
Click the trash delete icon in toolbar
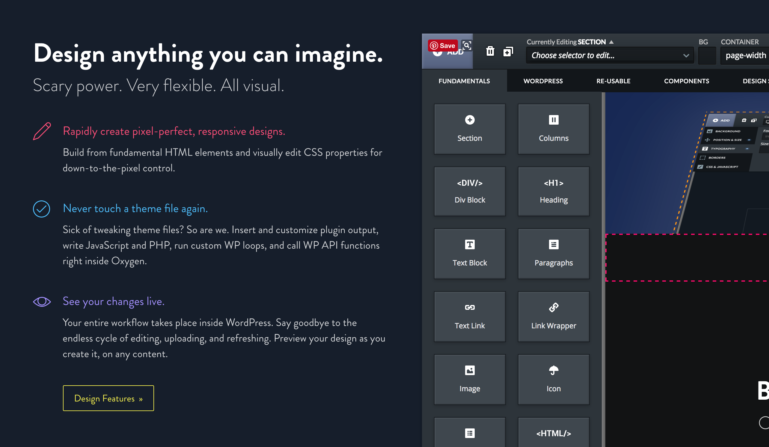click(x=490, y=51)
